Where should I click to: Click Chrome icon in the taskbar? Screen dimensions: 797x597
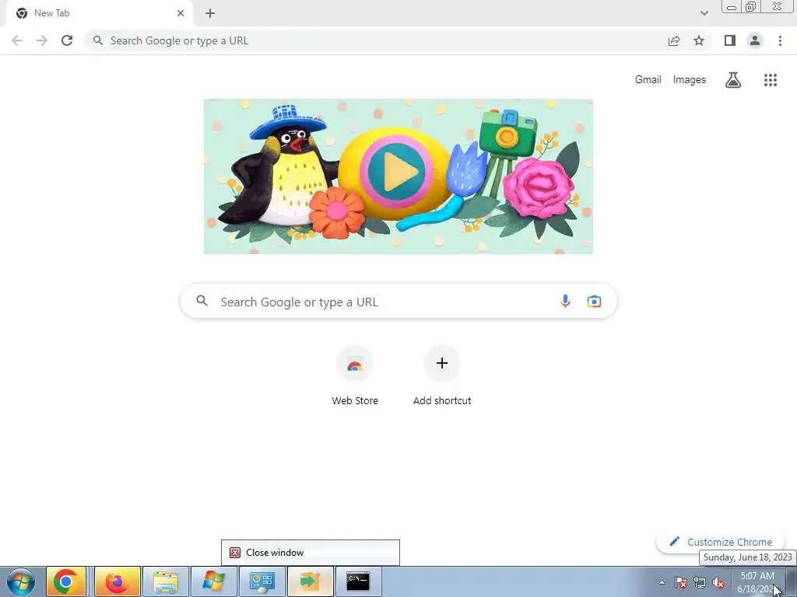click(66, 581)
